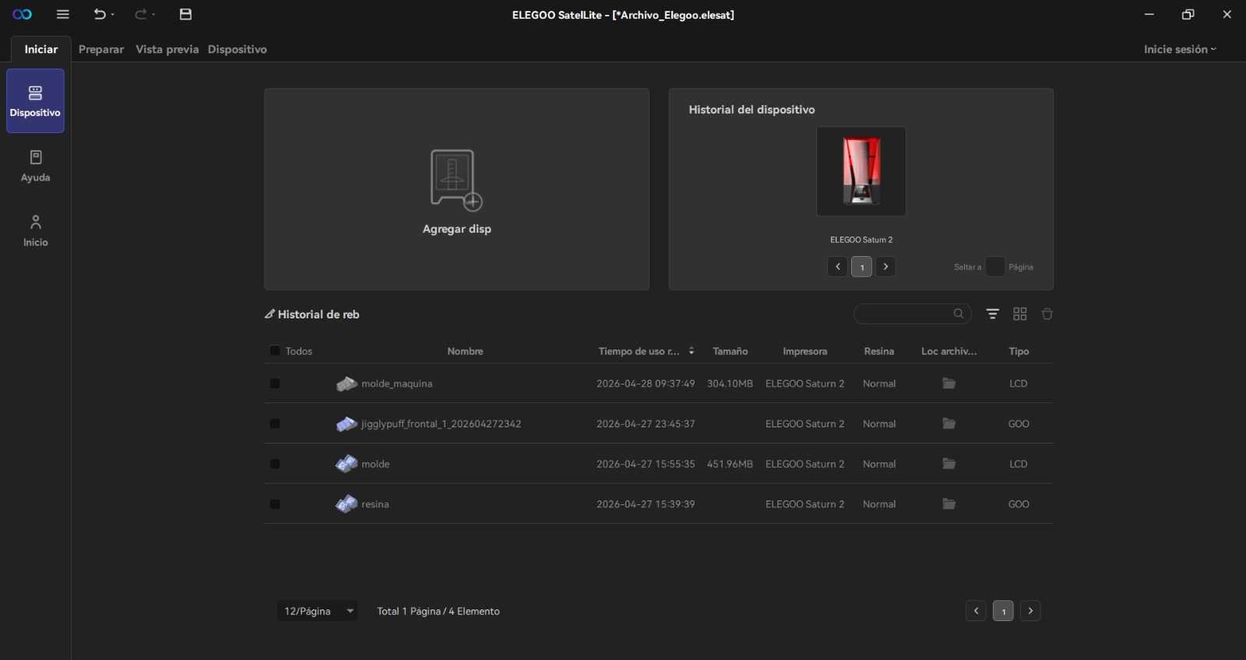Click page 1 button in device history
Viewport: 1246px width, 660px height.
pyautogui.click(x=861, y=267)
